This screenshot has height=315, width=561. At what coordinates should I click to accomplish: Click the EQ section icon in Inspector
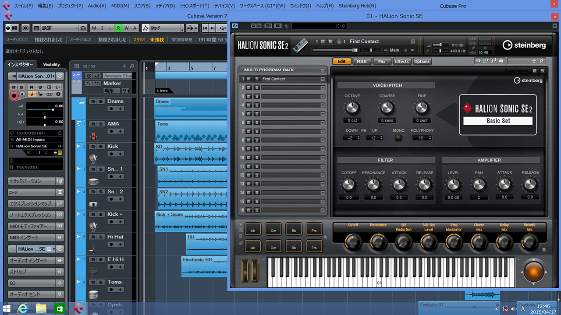pos(60,283)
